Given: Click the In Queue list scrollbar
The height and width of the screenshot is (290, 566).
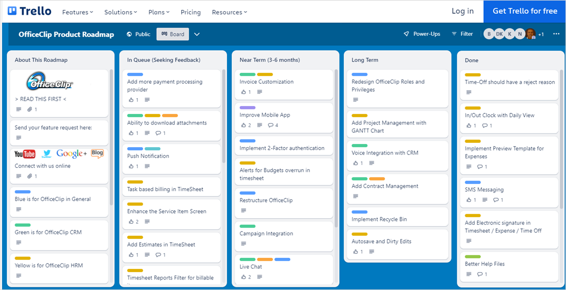Looking at the screenshot, I should 224,115.
